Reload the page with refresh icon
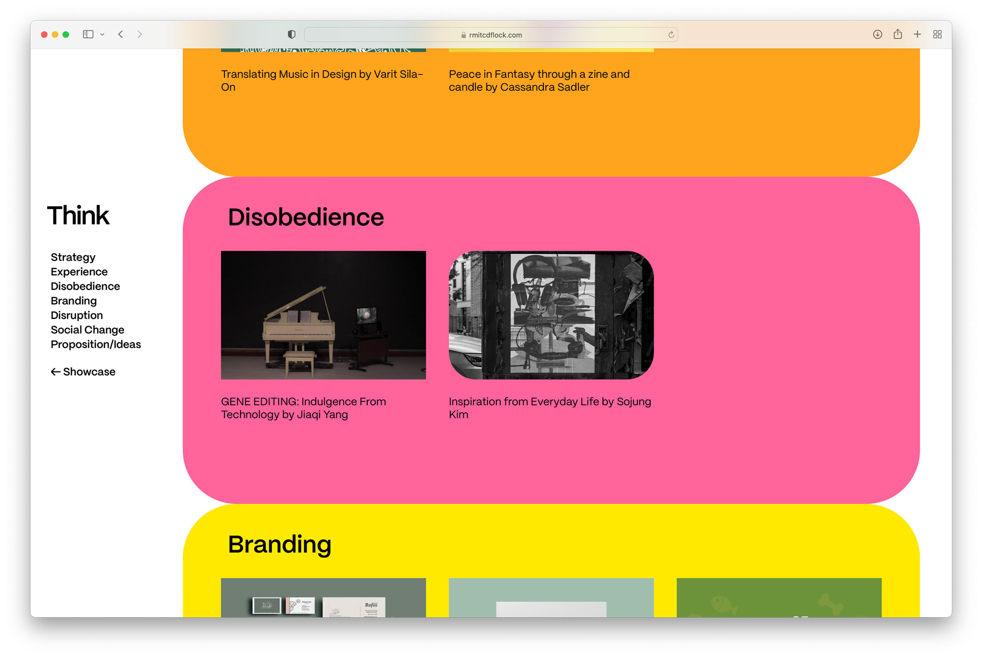 tap(671, 34)
